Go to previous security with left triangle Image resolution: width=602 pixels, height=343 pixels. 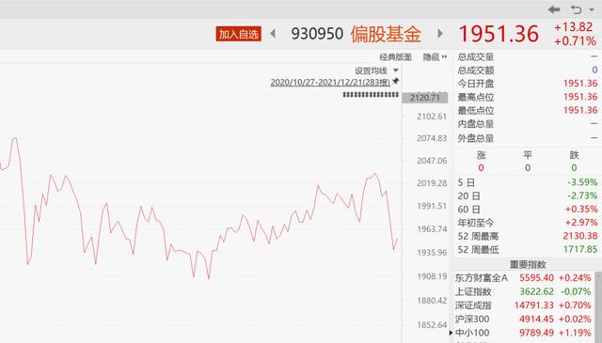tap(273, 34)
